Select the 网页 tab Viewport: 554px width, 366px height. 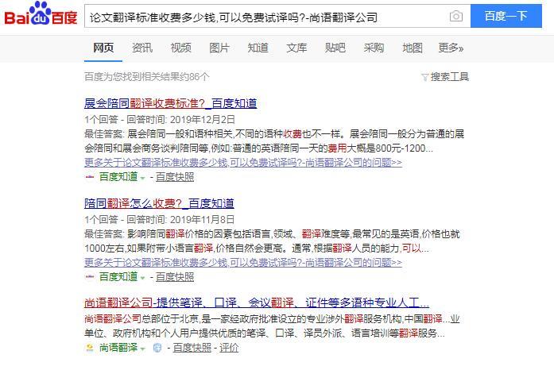tap(103, 48)
